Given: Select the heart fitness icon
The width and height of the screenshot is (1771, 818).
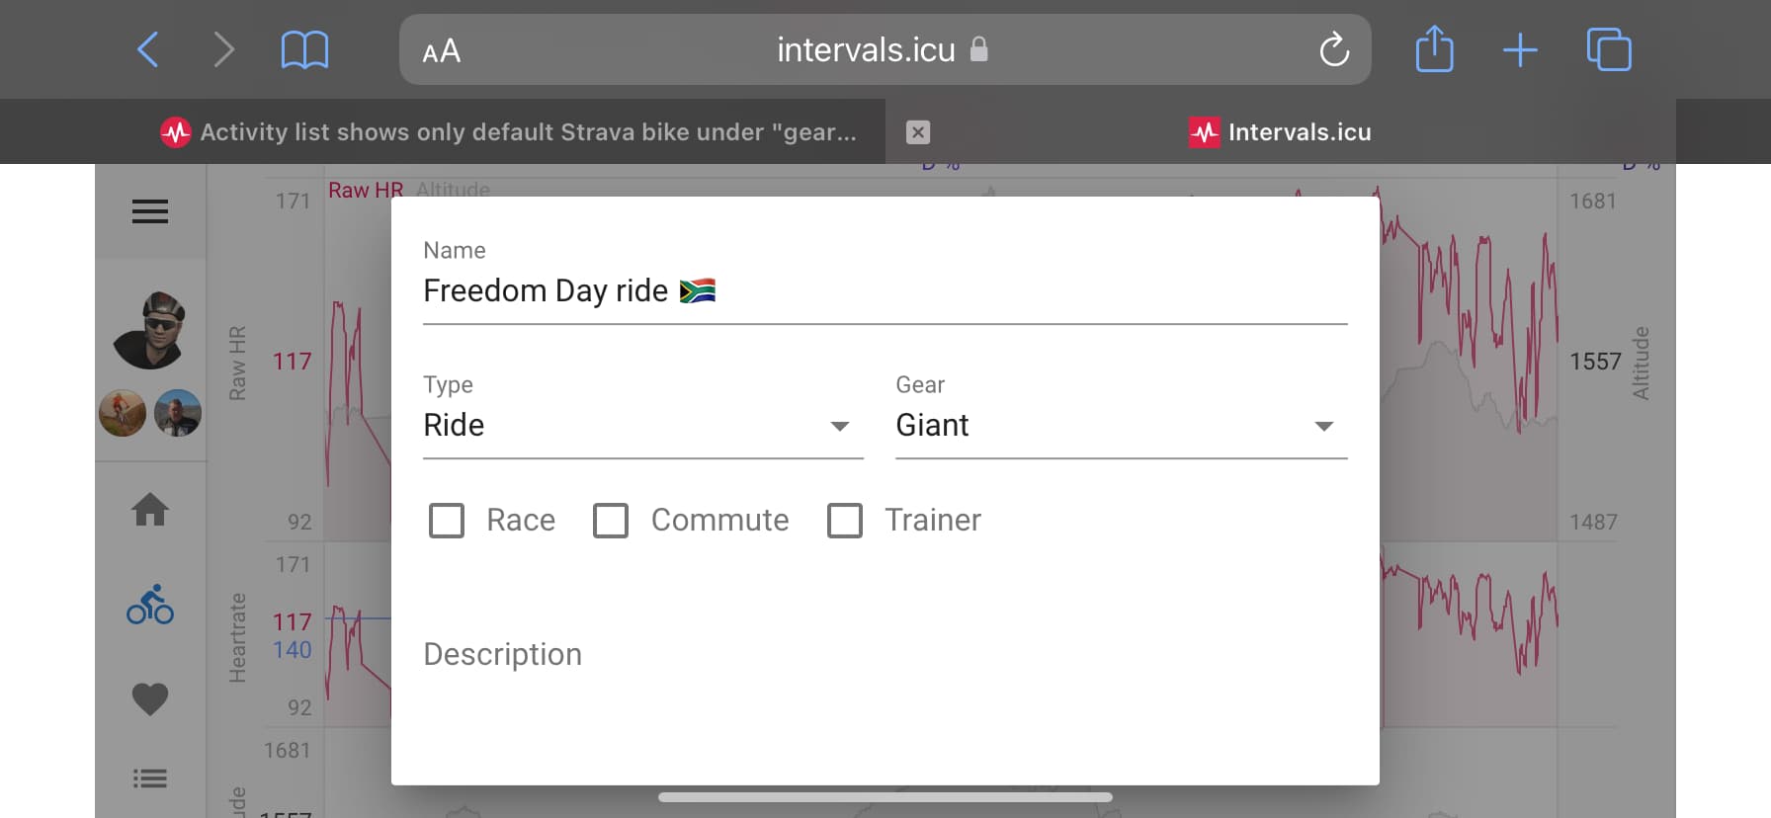Looking at the screenshot, I should click(150, 698).
